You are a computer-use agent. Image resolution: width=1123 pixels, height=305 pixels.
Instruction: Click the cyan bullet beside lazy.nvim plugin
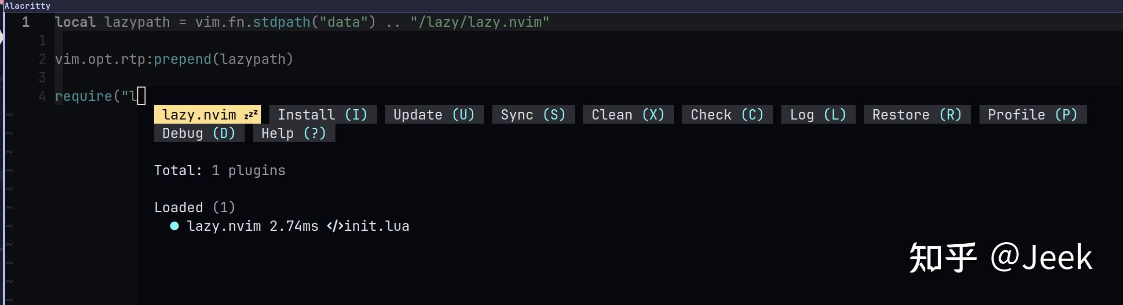coord(174,226)
